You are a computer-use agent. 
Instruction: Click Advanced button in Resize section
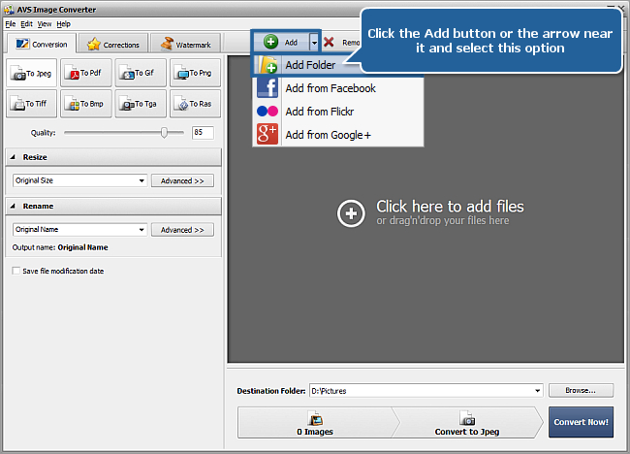click(x=182, y=181)
